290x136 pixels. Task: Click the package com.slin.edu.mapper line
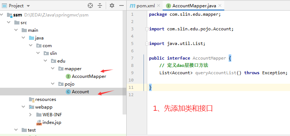tap(185, 14)
